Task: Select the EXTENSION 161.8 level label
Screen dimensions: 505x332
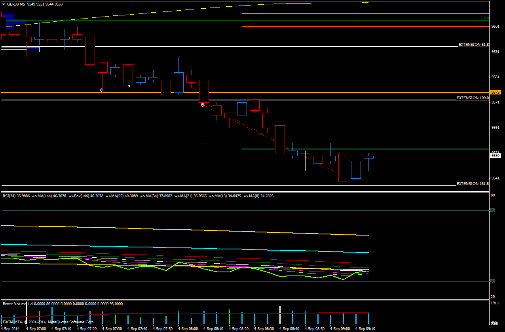Action: pyautogui.click(x=473, y=184)
